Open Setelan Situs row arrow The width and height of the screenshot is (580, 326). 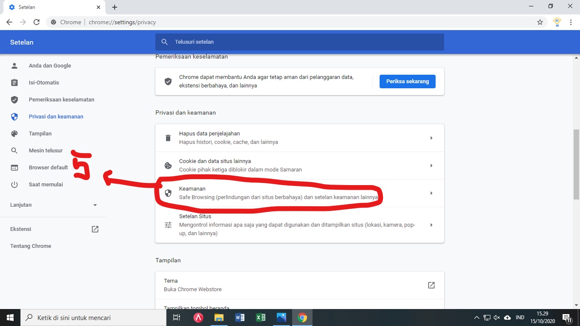click(431, 225)
